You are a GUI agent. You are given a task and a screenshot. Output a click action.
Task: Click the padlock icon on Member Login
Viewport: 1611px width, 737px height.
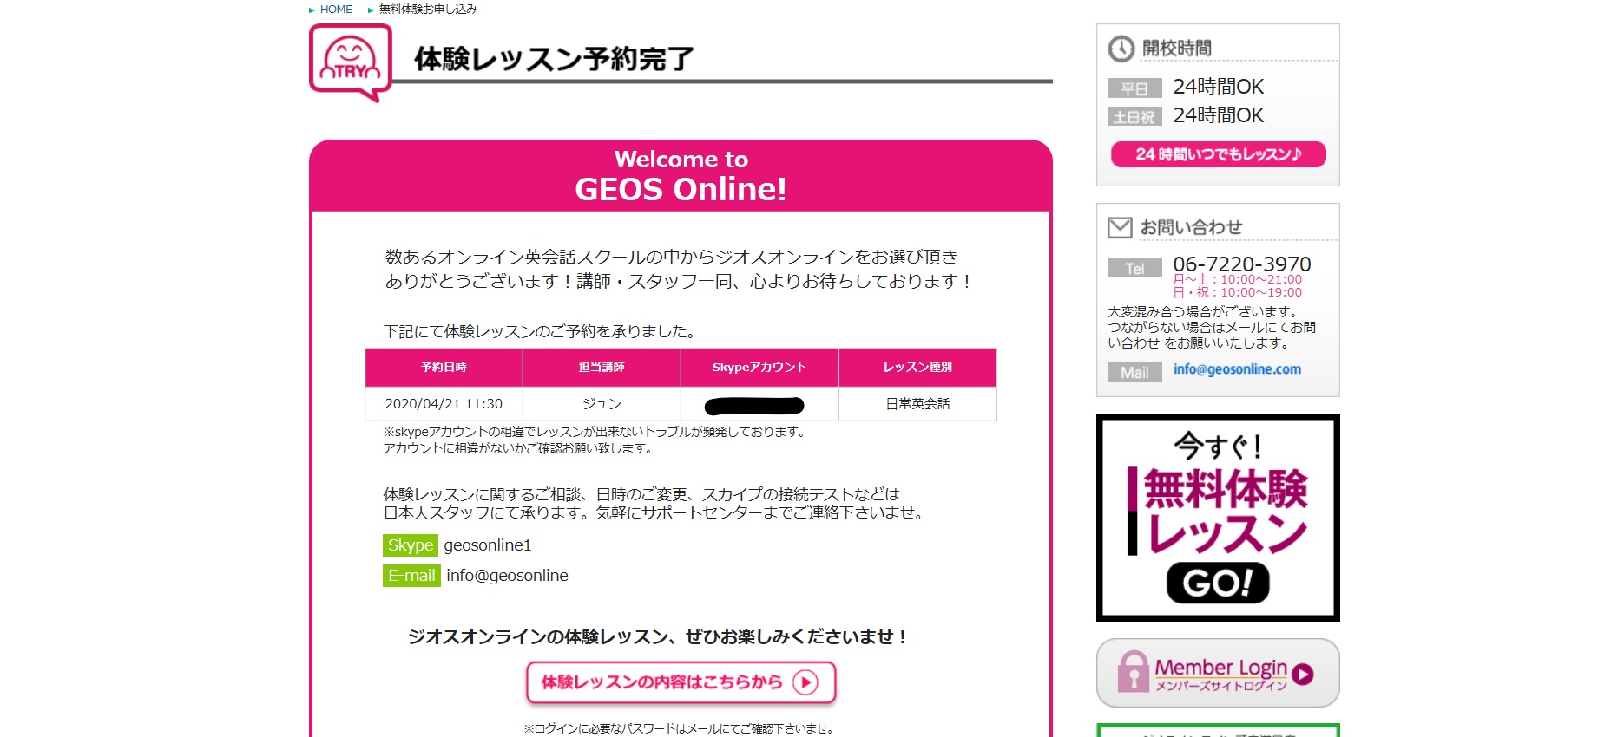pyautogui.click(x=1133, y=672)
